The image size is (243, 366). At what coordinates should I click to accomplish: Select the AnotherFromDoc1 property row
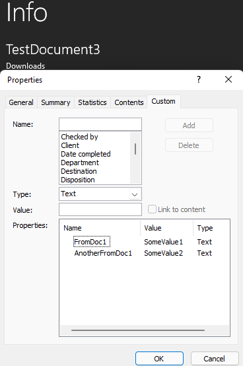(x=103, y=253)
